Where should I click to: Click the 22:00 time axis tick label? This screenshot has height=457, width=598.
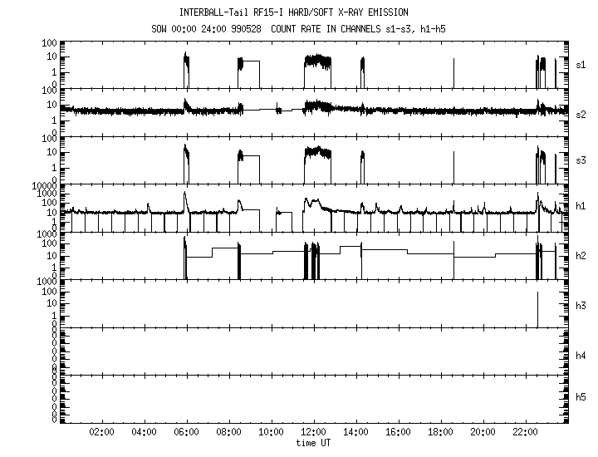tap(525, 432)
